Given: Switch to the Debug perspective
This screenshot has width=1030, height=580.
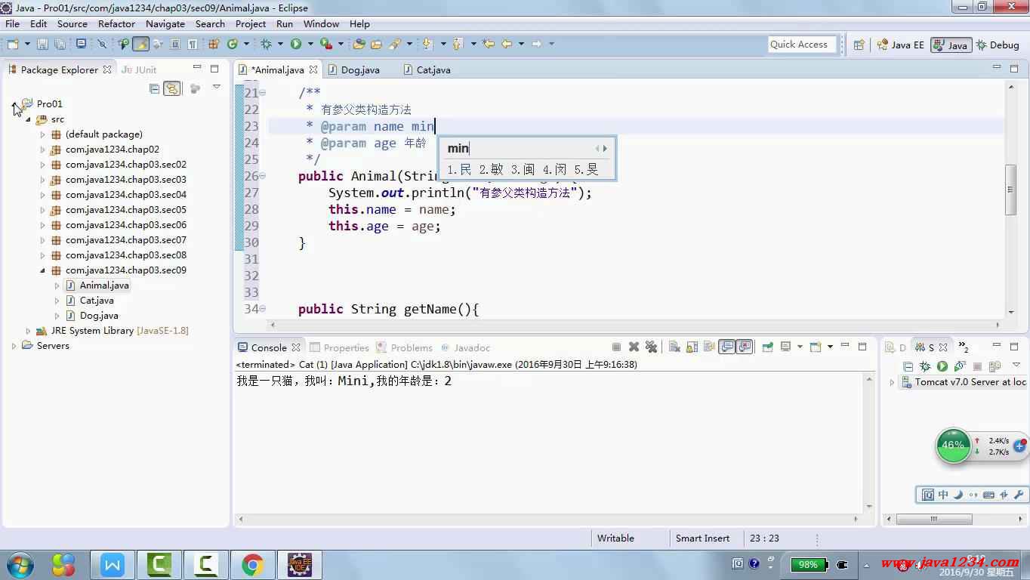Looking at the screenshot, I should (x=998, y=45).
